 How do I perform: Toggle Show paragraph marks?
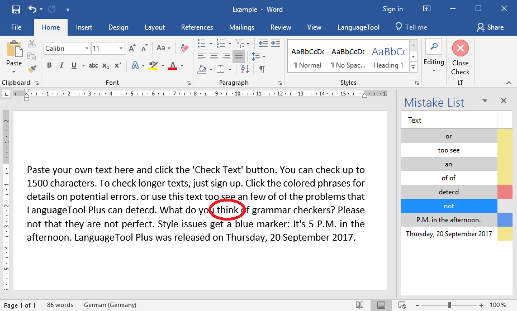point(262,69)
